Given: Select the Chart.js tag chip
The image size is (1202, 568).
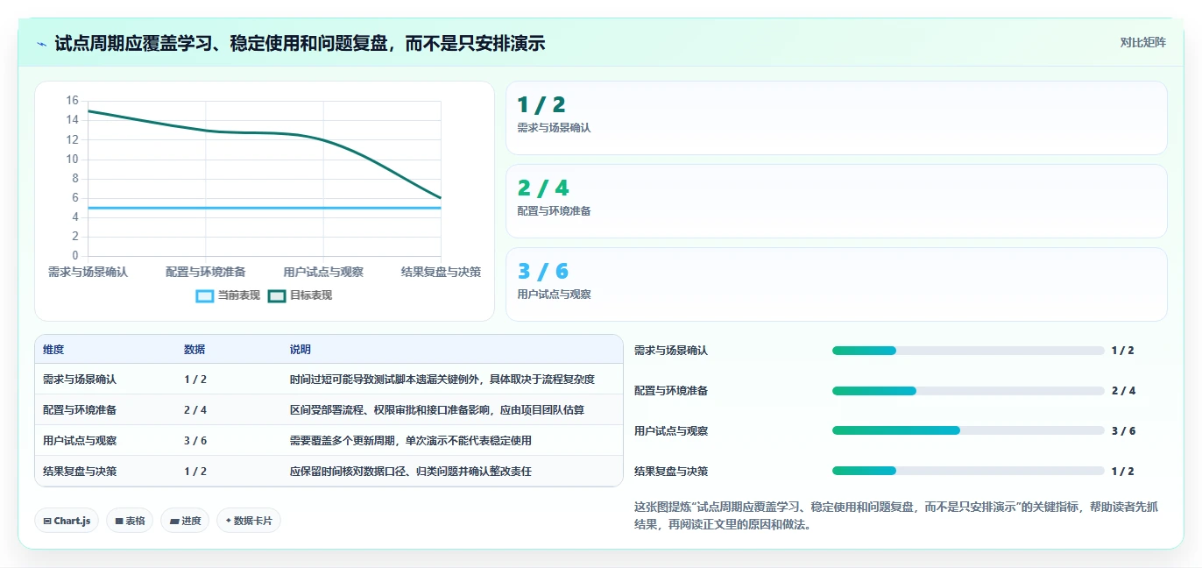Looking at the screenshot, I should pos(67,521).
